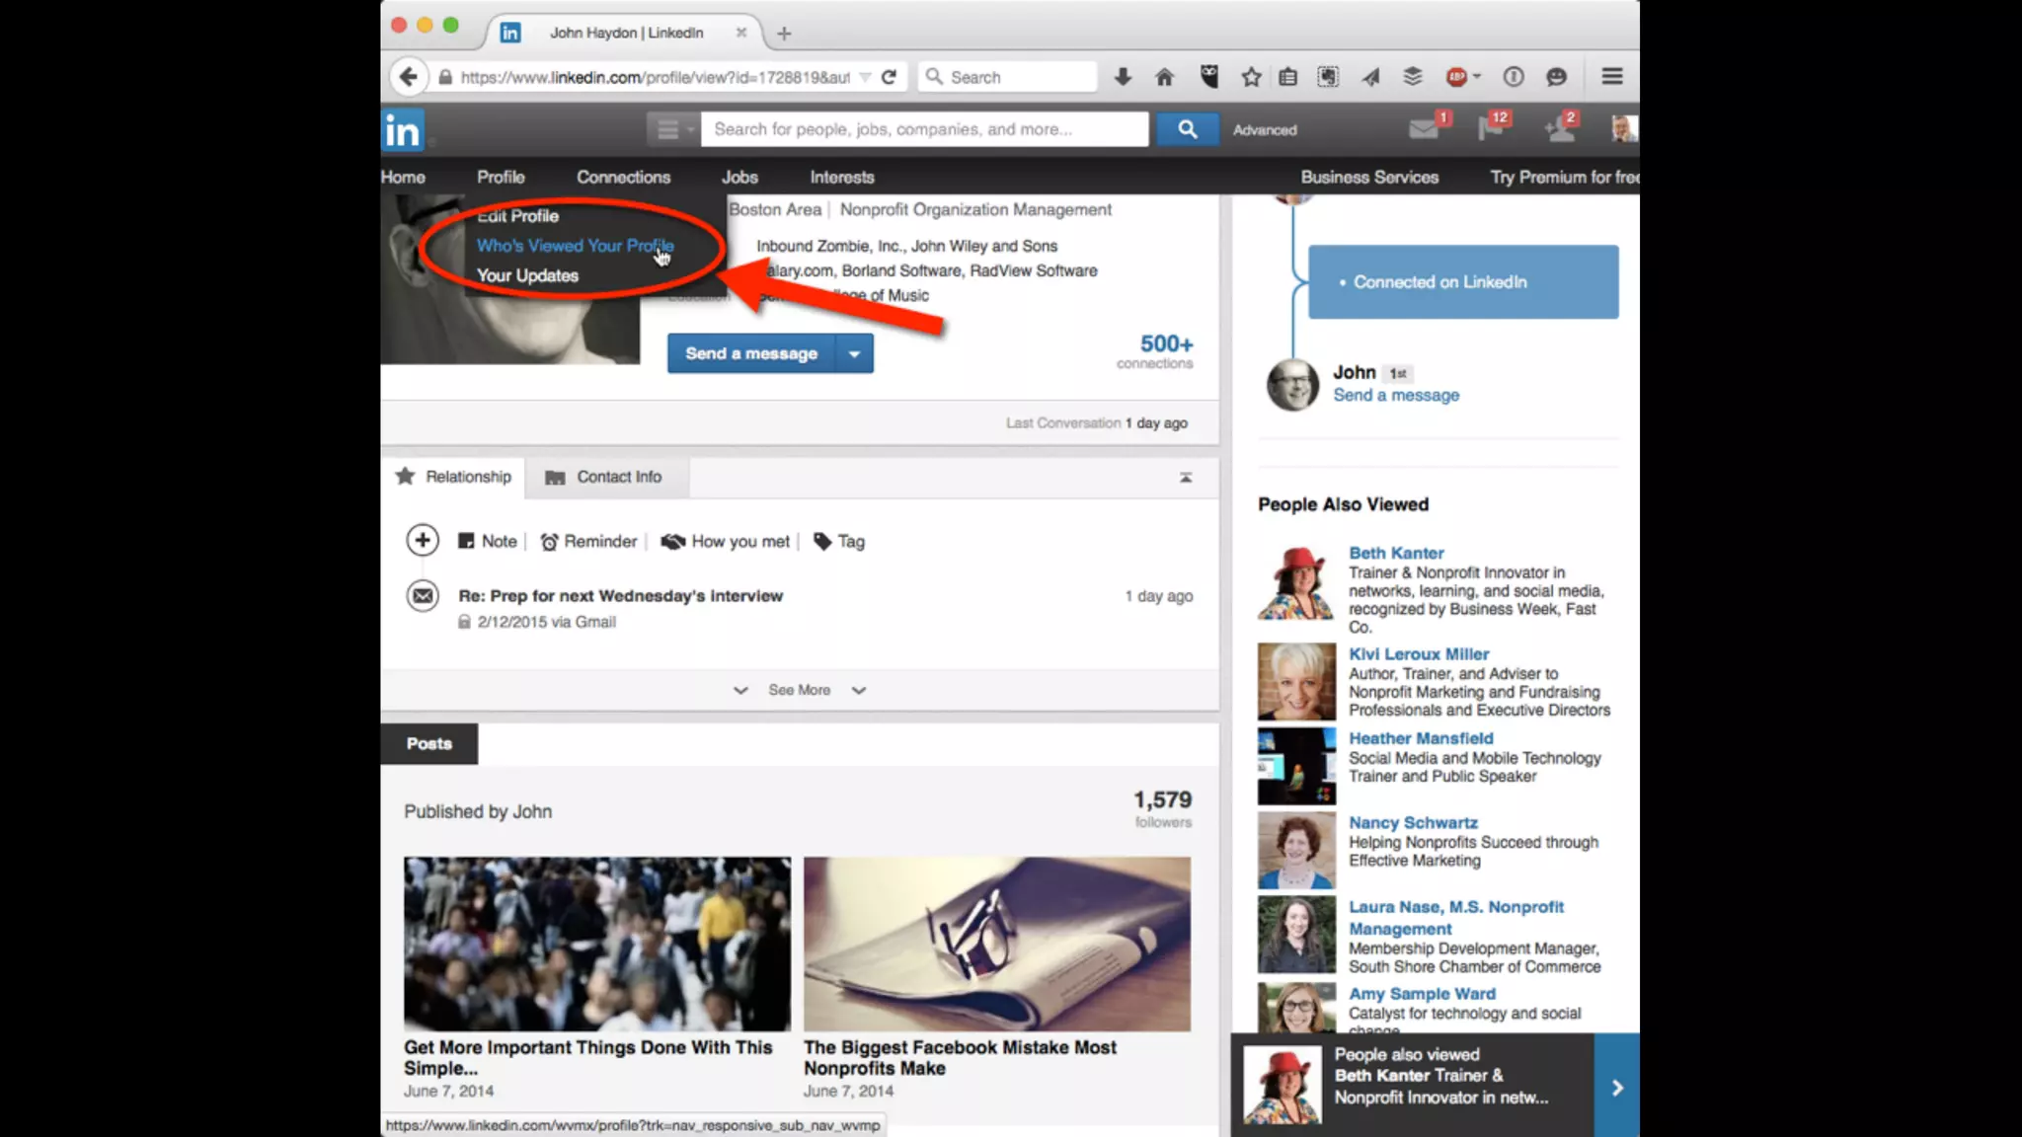Open Business Services menu
The height and width of the screenshot is (1137, 2022).
point(1369,178)
